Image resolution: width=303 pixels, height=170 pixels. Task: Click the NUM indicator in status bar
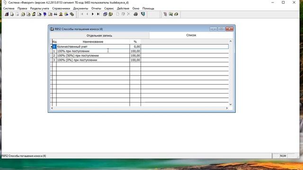[283, 156]
